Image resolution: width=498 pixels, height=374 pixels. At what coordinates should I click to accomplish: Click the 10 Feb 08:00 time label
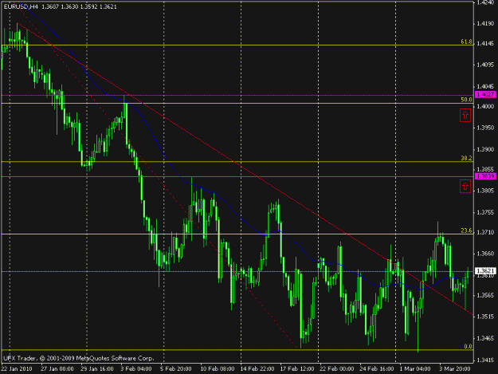click(x=218, y=368)
